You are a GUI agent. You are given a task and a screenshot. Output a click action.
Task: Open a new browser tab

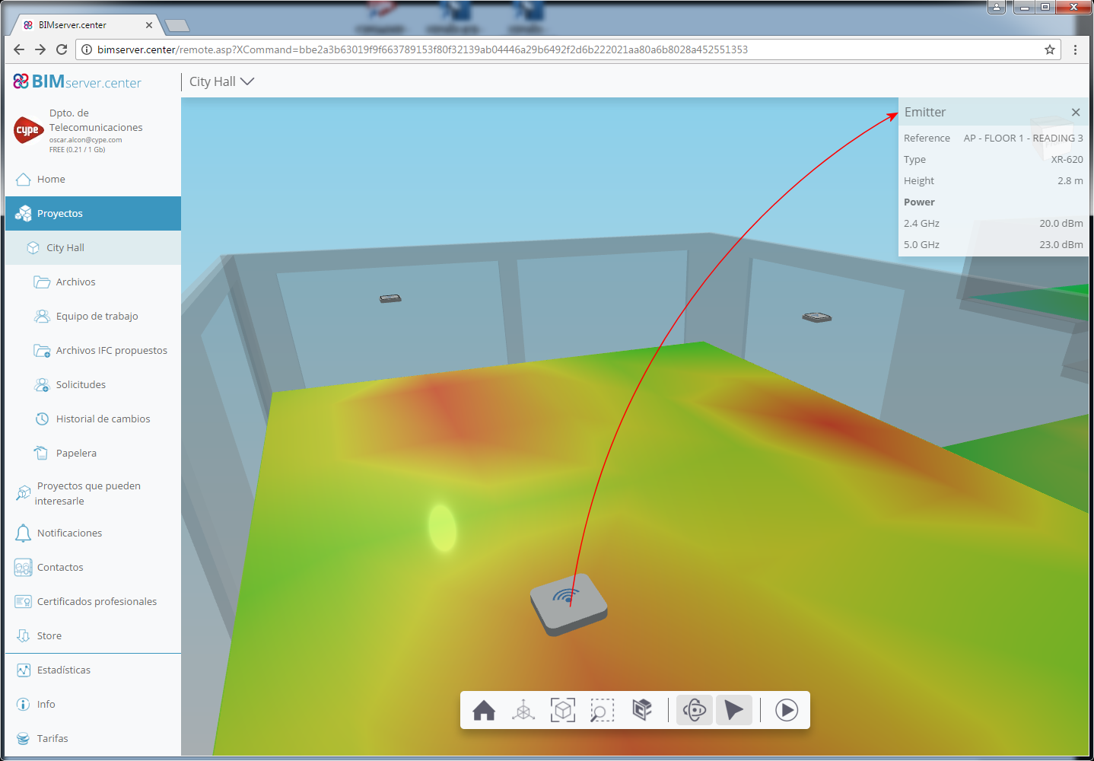(x=177, y=26)
